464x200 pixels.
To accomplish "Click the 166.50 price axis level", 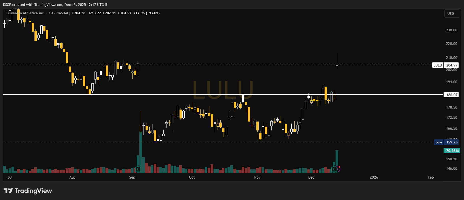I will [451, 128].
